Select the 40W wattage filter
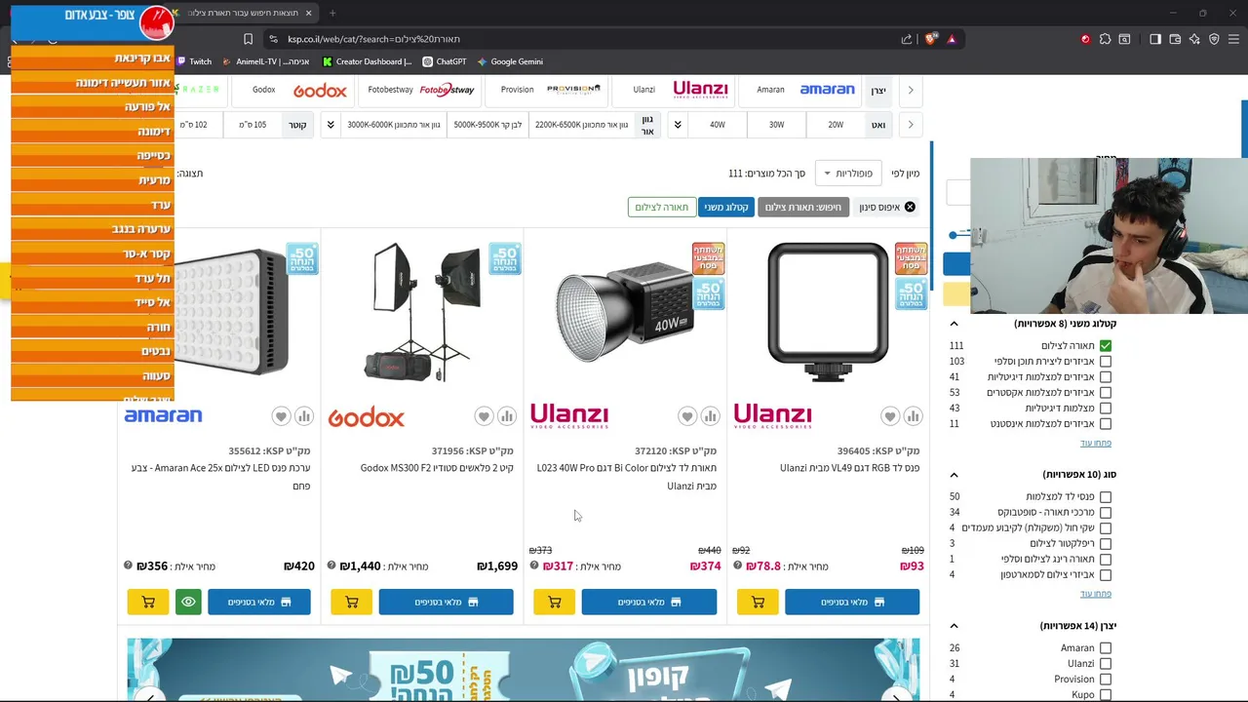 pyautogui.click(x=718, y=125)
